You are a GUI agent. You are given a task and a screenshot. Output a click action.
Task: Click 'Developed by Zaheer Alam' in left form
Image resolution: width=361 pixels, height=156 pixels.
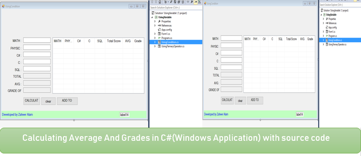(x=17, y=114)
